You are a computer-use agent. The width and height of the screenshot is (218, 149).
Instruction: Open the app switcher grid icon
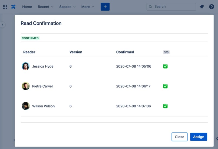(5, 7)
